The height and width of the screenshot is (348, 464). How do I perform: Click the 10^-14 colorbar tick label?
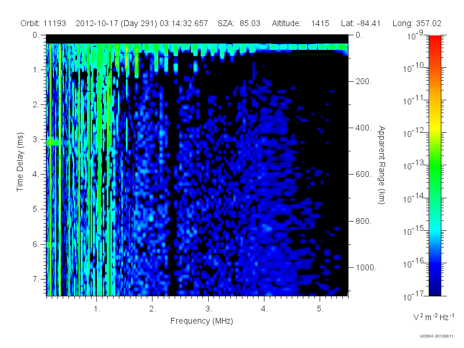(x=414, y=198)
